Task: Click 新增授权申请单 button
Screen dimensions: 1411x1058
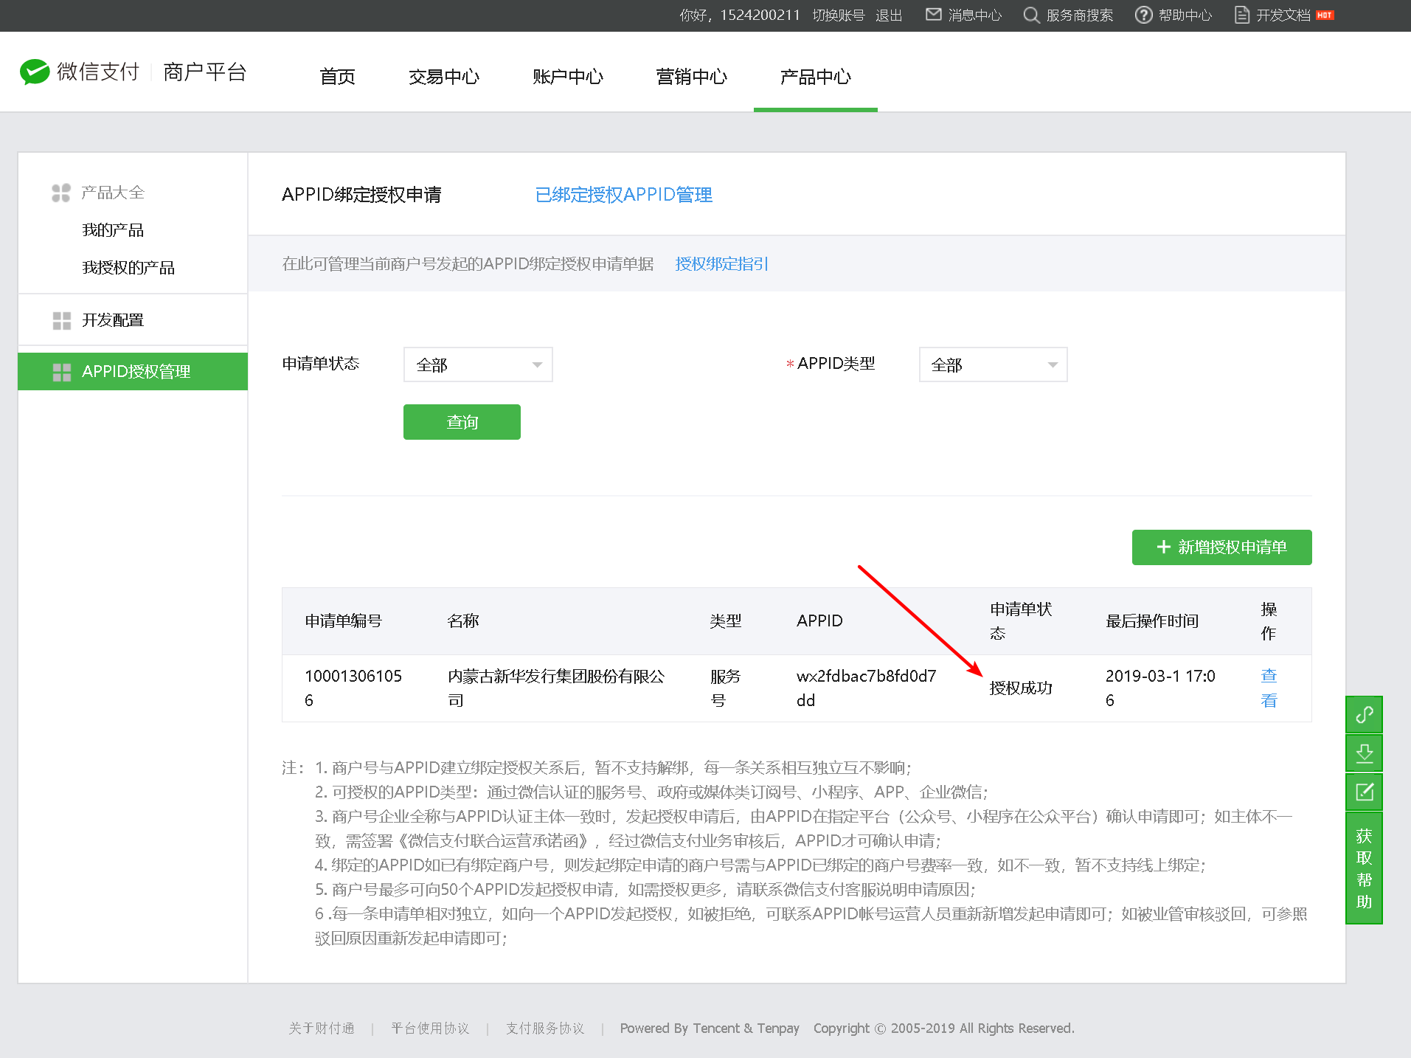Action: 1221,547
